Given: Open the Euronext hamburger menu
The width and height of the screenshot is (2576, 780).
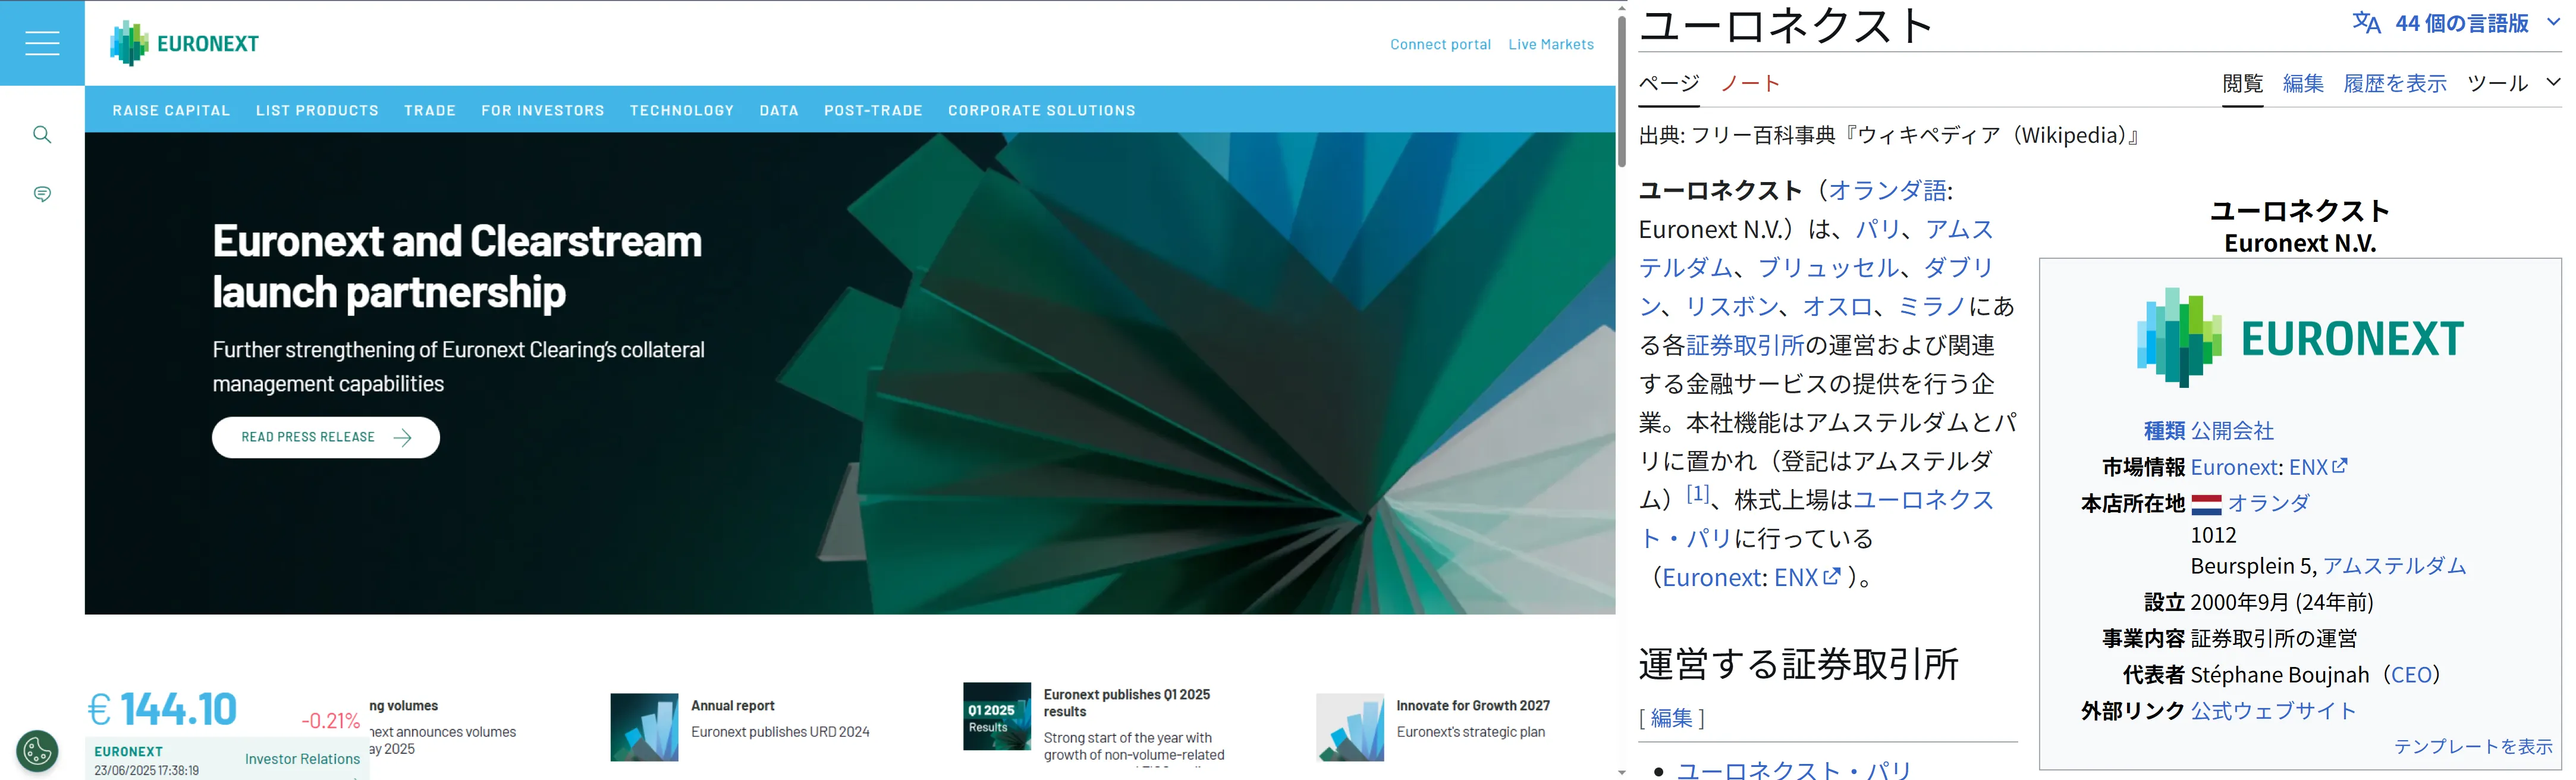Looking at the screenshot, I should [x=42, y=43].
